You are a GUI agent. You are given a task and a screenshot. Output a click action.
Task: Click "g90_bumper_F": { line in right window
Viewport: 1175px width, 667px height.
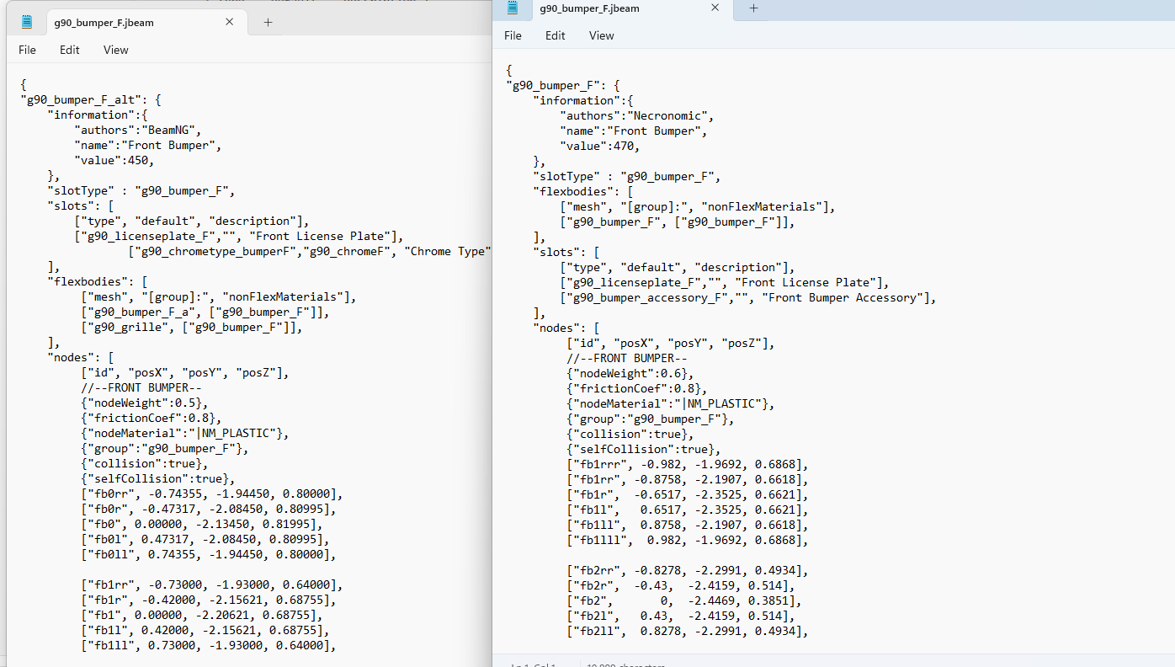coord(563,85)
